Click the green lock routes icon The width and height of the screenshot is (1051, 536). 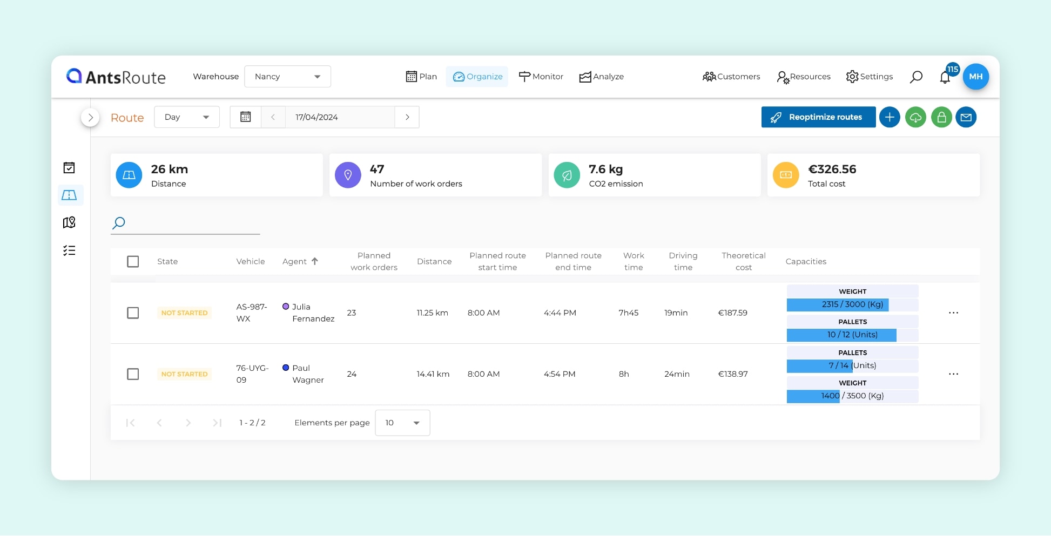click(x=941, y=117)
